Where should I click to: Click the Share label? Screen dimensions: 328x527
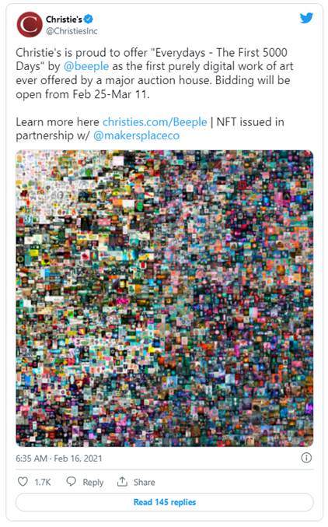pyautogui.click(x=145, y=482)
